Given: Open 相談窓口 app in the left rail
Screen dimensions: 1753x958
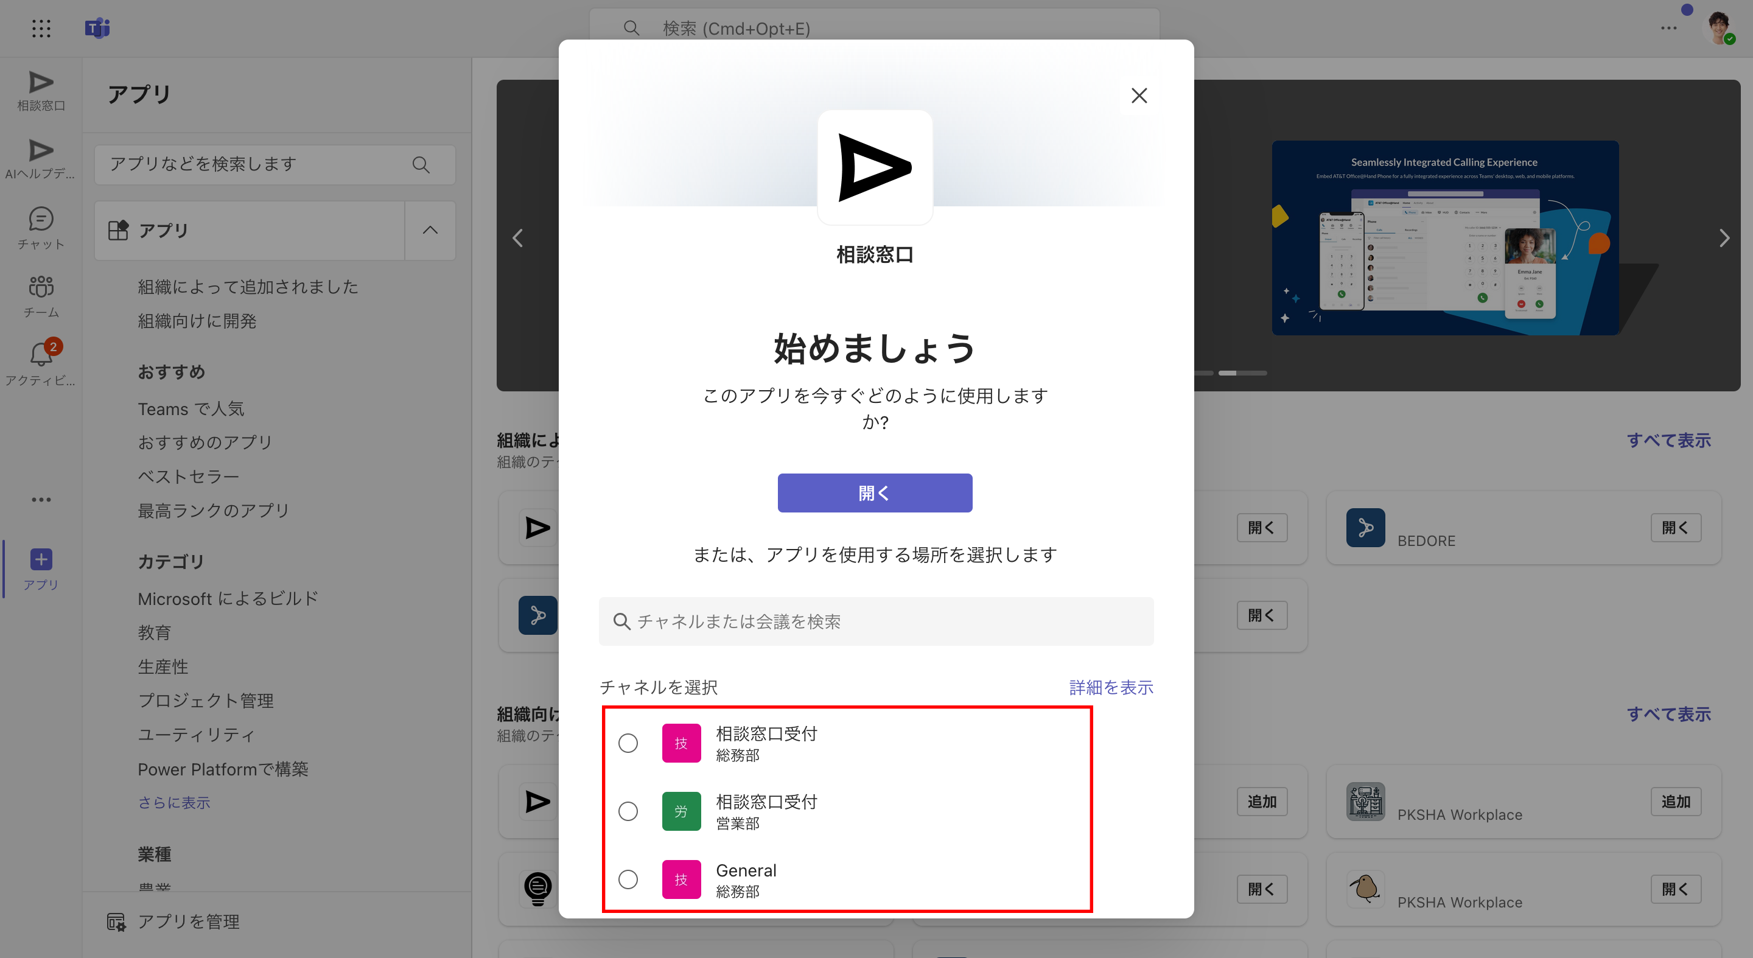Looking at the screenshot, I should coord(41,91).
